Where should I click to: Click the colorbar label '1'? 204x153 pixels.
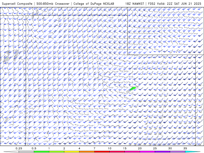[x=49, y=148]
